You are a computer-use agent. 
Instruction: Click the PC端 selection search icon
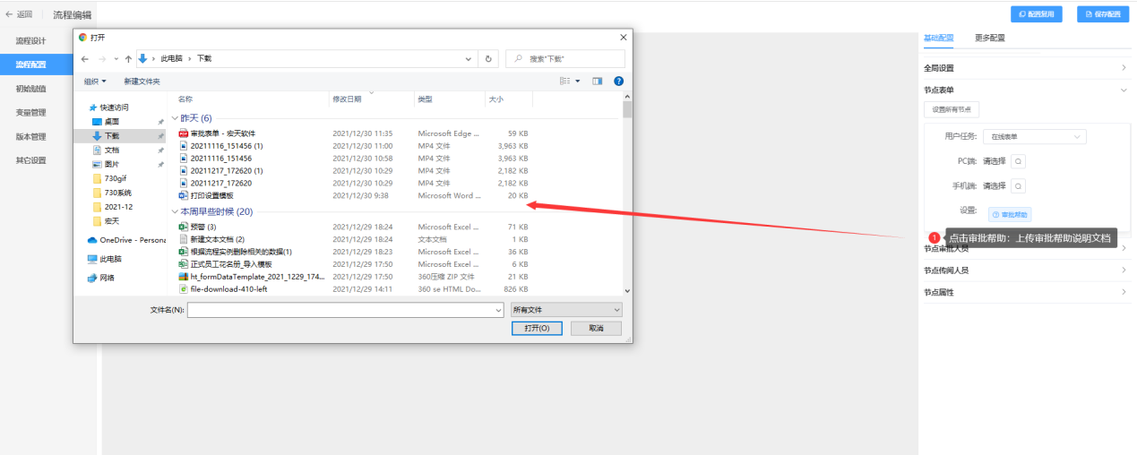(x=1019, y=161)
